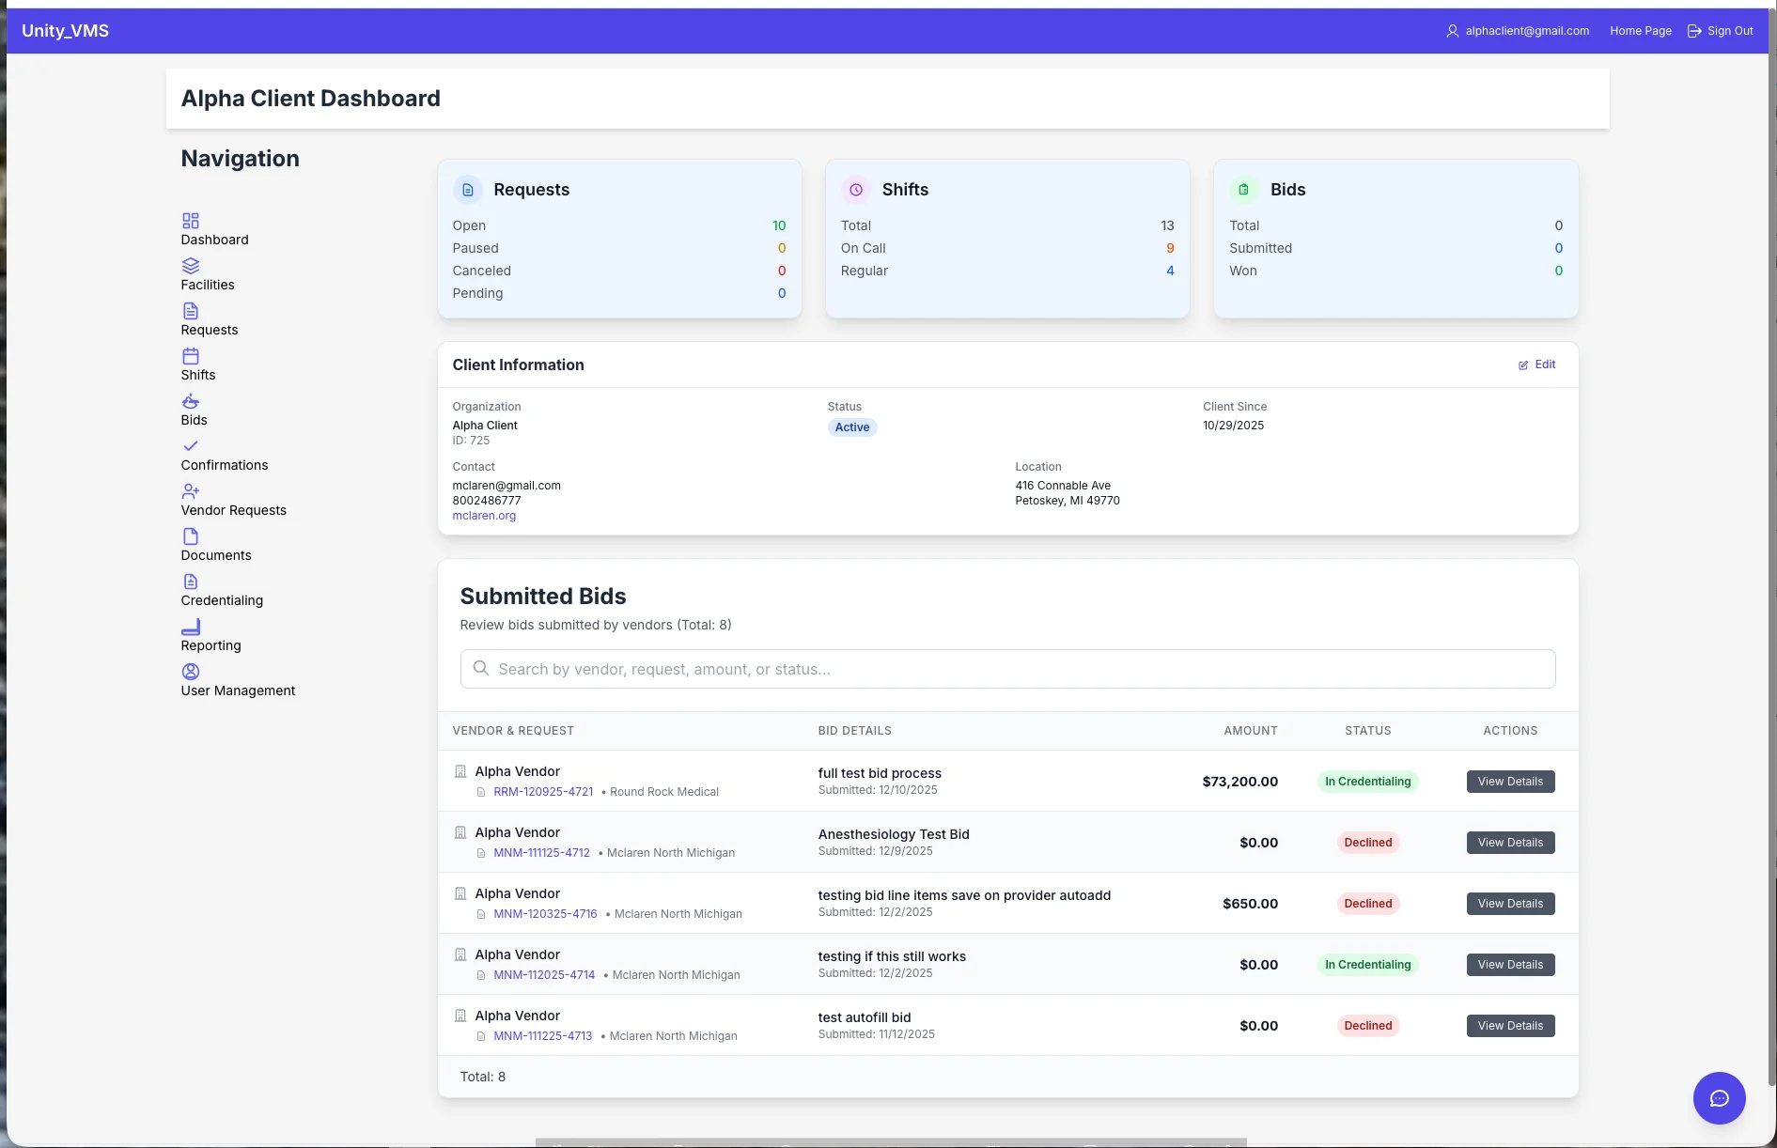Viewport: 1777px width, 1148px height.
Task: View details of the Anesthesiology Test Bid
Action: pyautogui.click(x=1509, y=842)
